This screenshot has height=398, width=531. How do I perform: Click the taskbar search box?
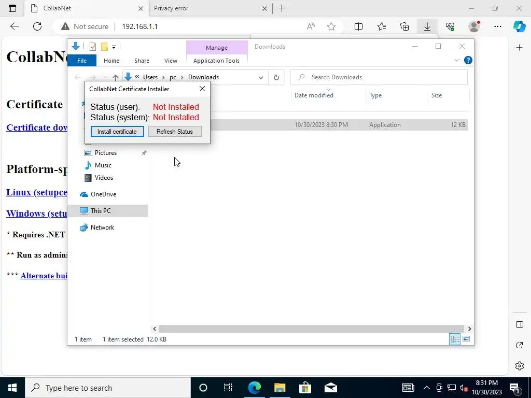pos(108,388)
